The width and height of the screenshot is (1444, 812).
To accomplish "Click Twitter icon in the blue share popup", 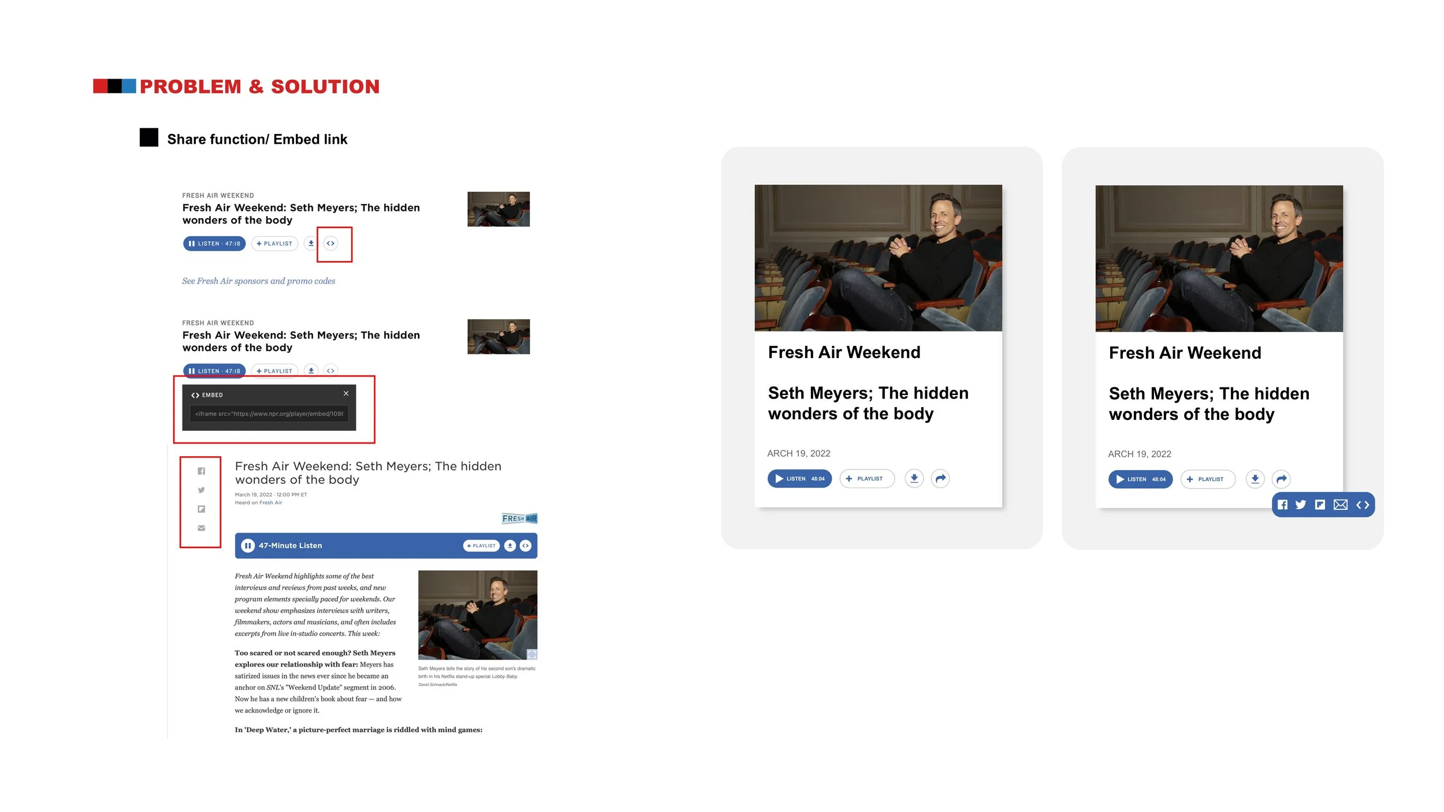I will pyautogui.click(x=1301, y=505).
